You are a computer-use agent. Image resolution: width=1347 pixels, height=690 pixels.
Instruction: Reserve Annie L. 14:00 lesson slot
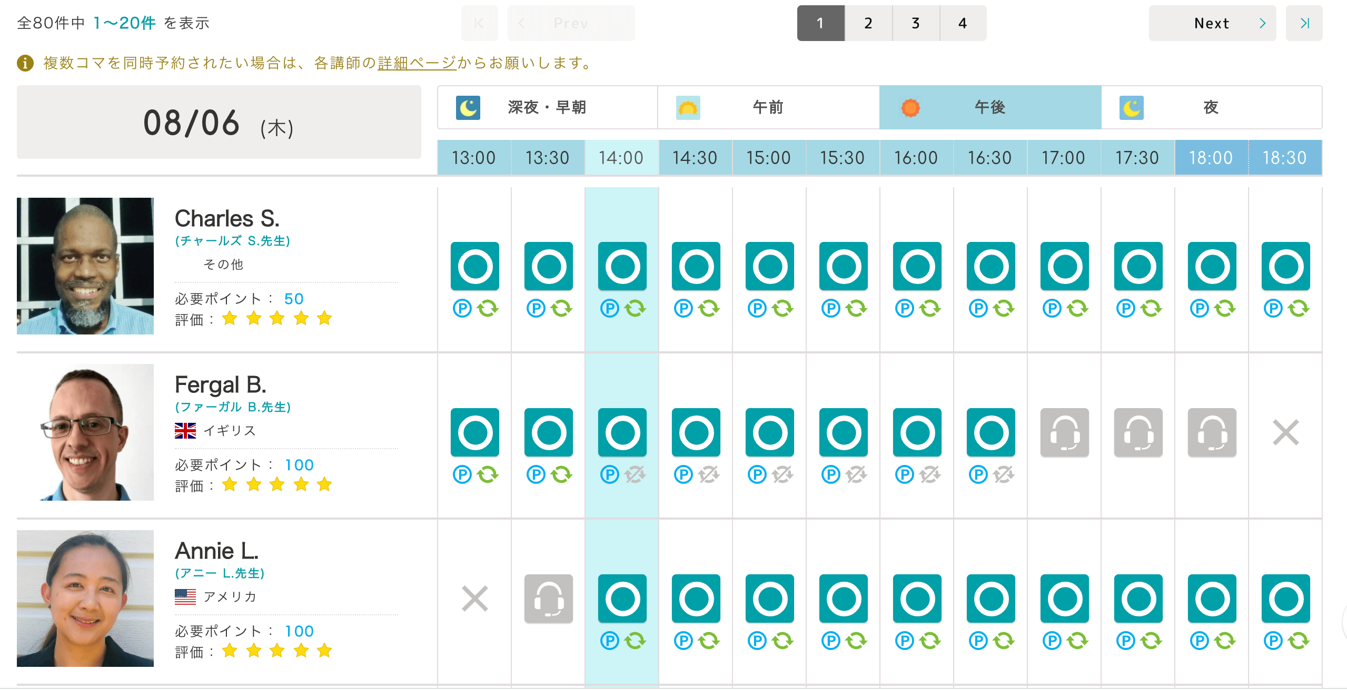[622, 598]
